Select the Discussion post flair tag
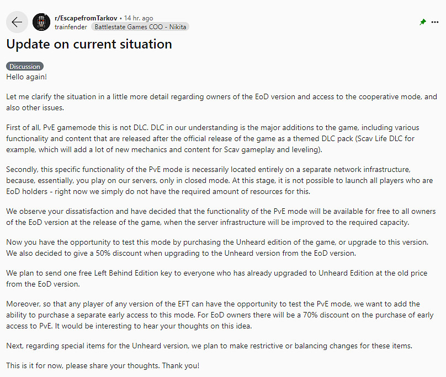The width and height of the screenshot is (446, 377). tap(25, 67)
